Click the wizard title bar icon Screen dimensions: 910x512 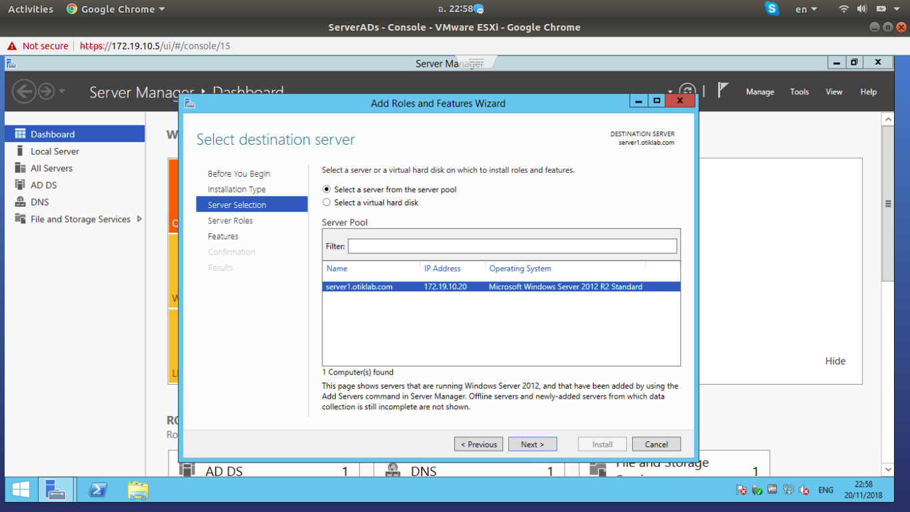click(190, 103)
